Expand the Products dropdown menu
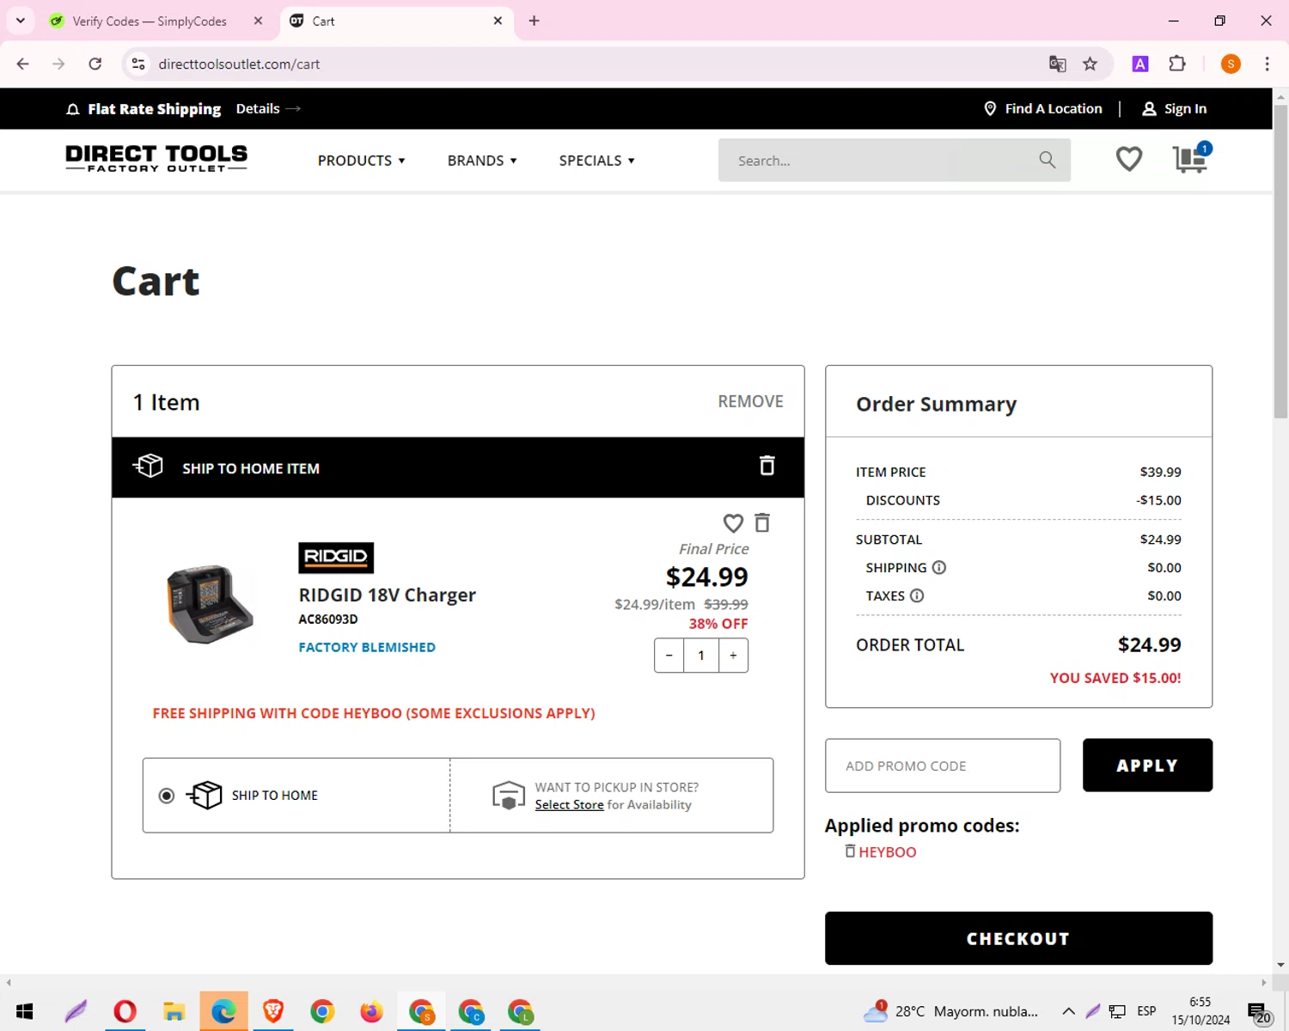The image size is (1289, 1031). (x=361, y=161)
